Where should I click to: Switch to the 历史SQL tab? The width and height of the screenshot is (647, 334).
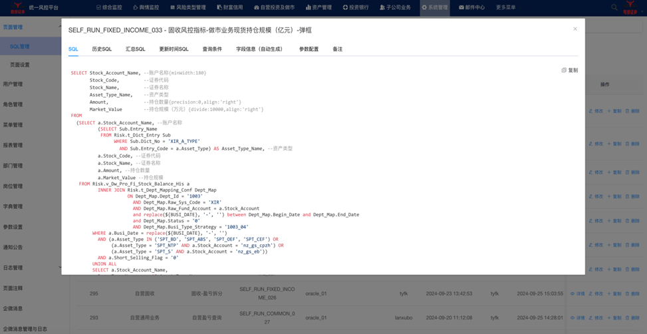(x=102, y=49)
